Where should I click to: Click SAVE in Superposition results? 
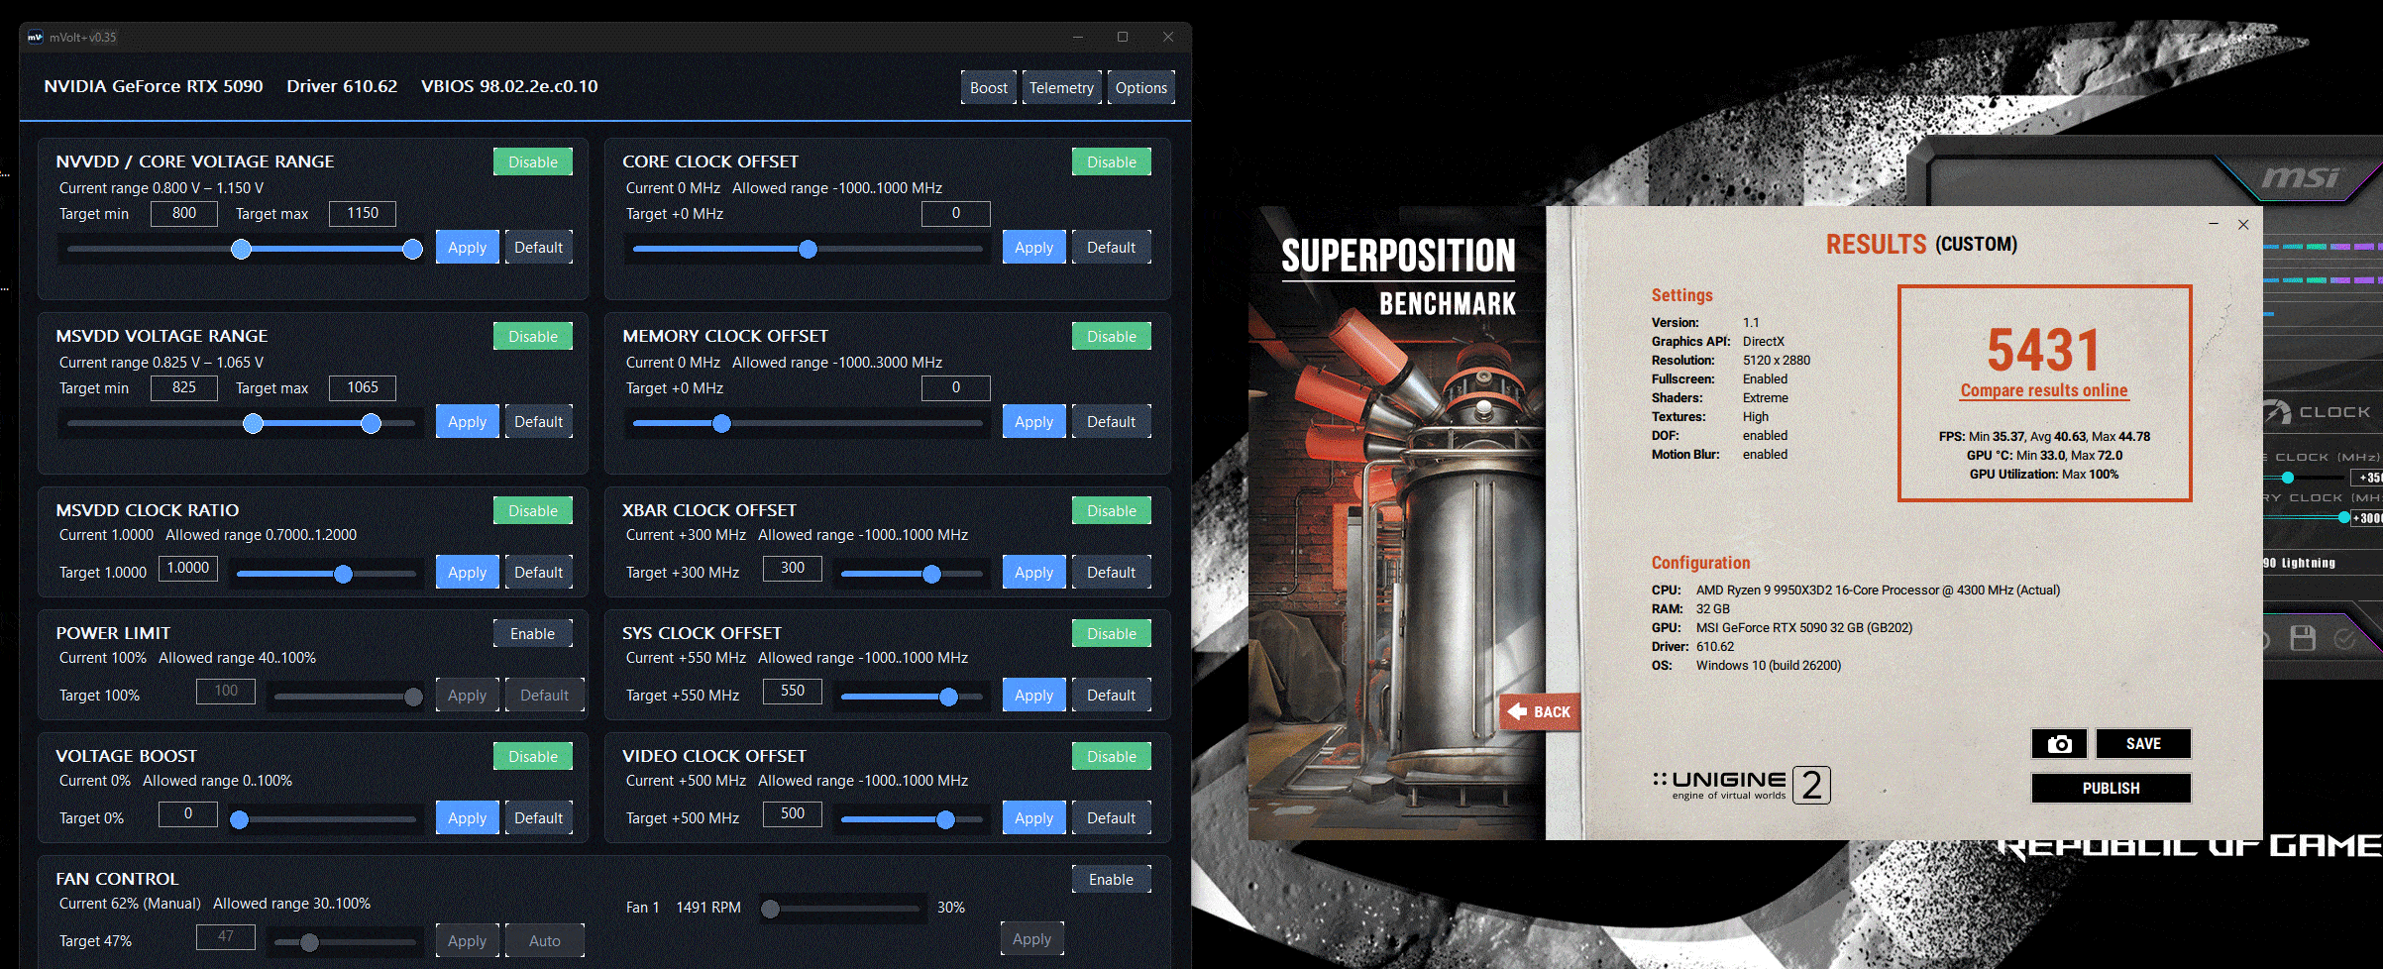pos(2143,744)
